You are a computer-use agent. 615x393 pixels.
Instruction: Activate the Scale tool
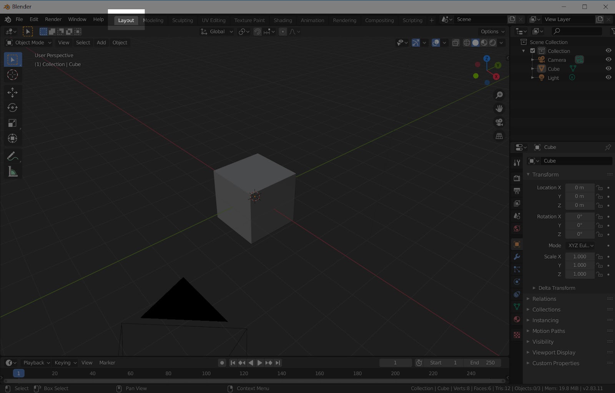coord(12,123)
